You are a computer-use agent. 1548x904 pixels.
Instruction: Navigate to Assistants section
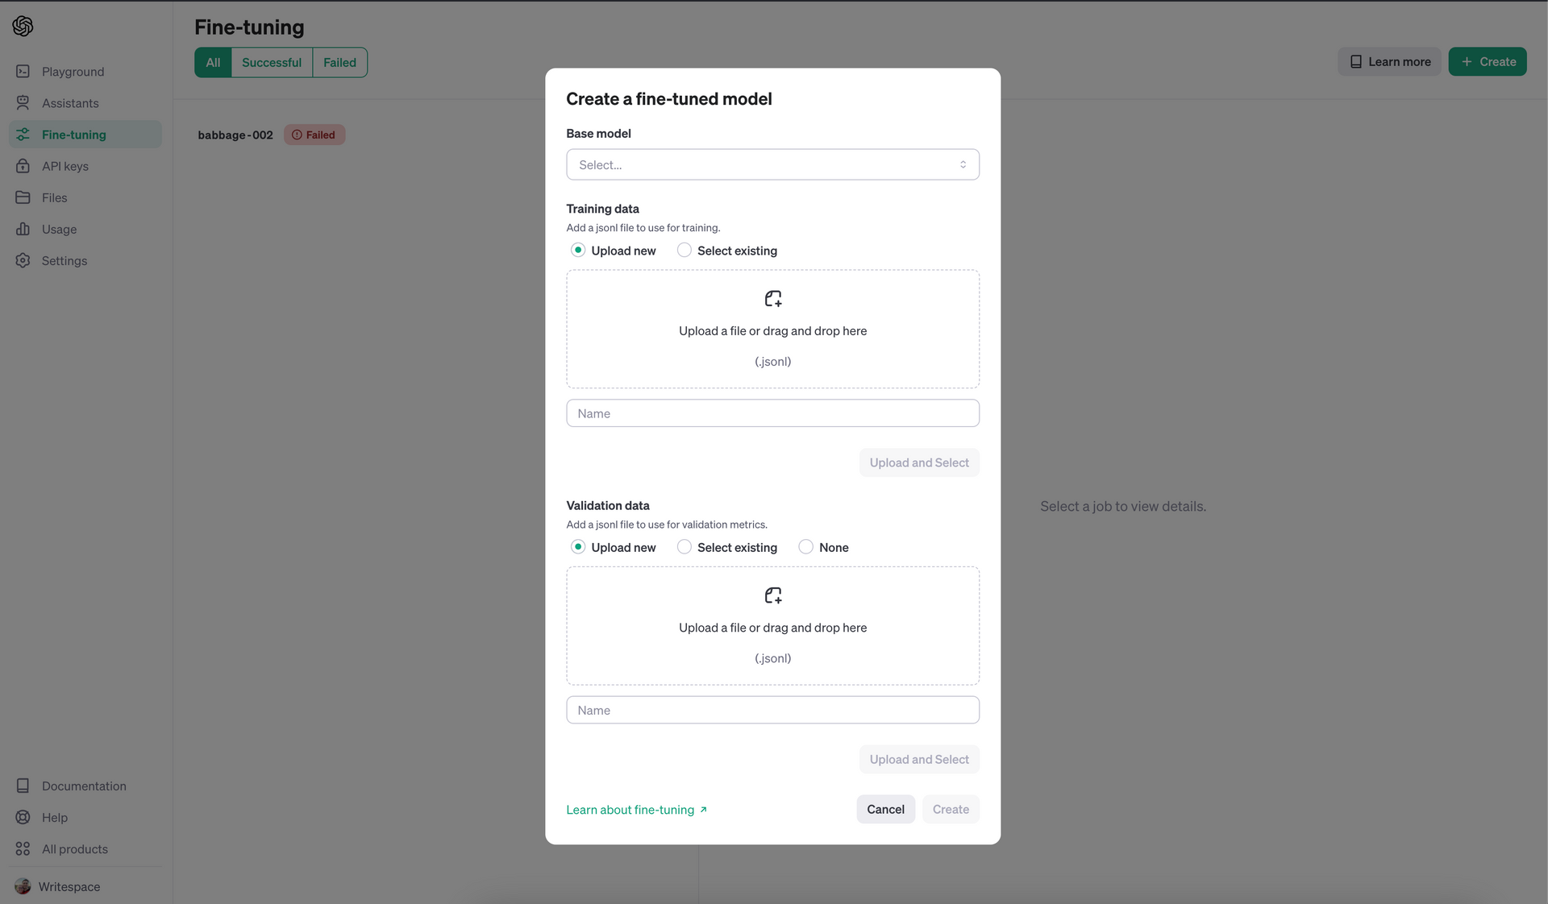70,105
